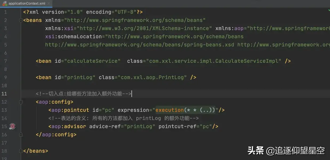Click the aop:advisor tag name
This screenshot has height=160, width=330.
coord(69,127)
